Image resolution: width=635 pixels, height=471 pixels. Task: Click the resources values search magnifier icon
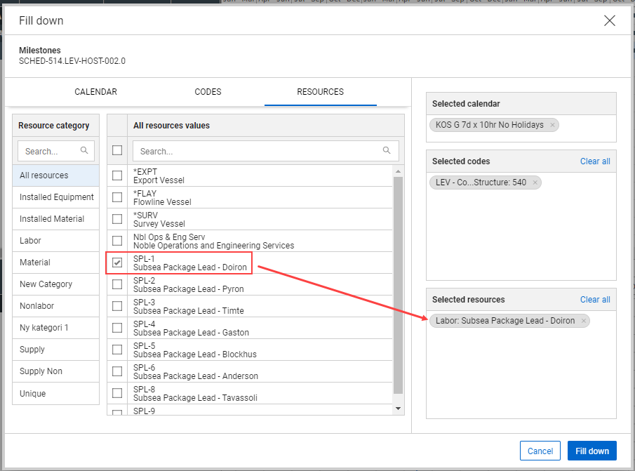[x=387, y=150]
